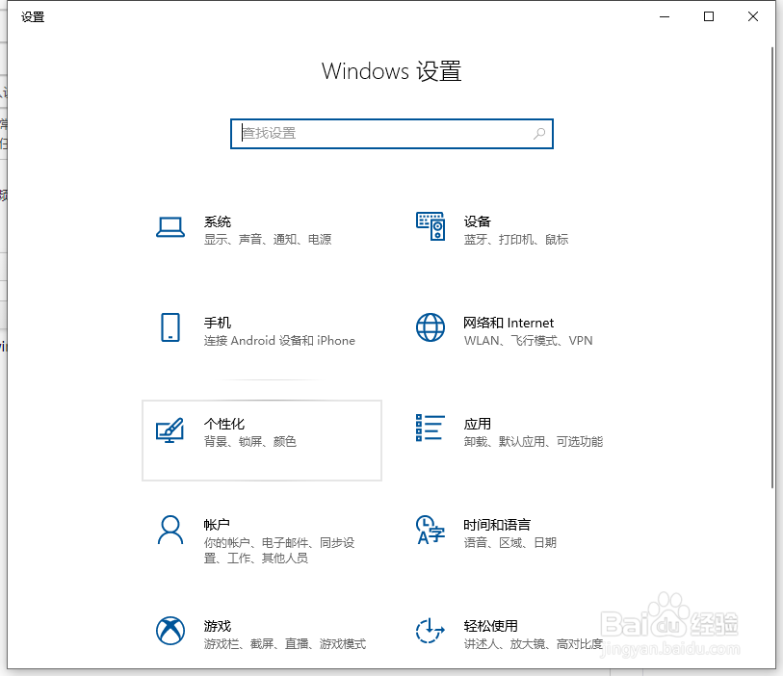Click the Windows 设置 page title
Image resolution: width=783 pixels, height=676 pixels.
[392, 71]
